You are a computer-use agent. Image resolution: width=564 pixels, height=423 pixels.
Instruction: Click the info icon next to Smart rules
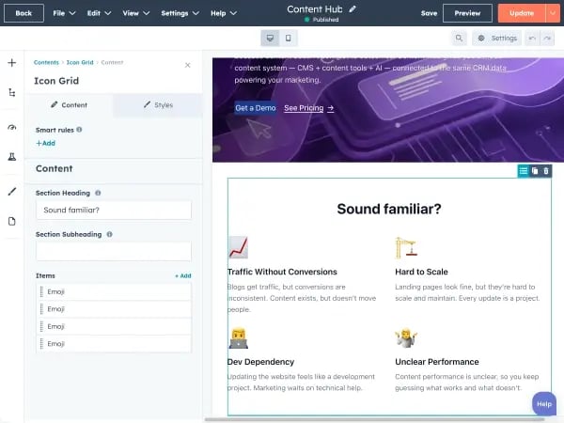pos(79,130)
